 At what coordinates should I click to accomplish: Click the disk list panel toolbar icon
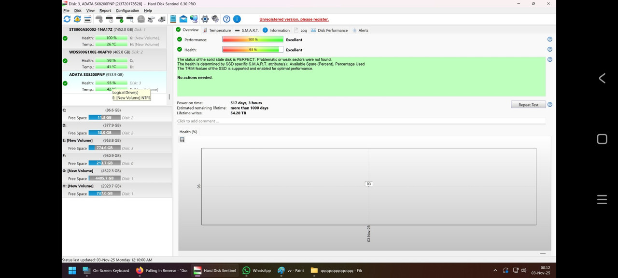click(x=87, y=19)
